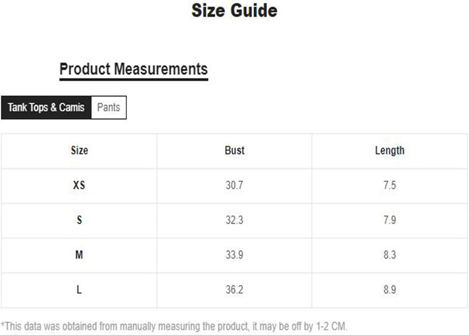Select the L size row label
Image resolution: width=469 pixels, height=335 pixels.
tap(79, 290)
